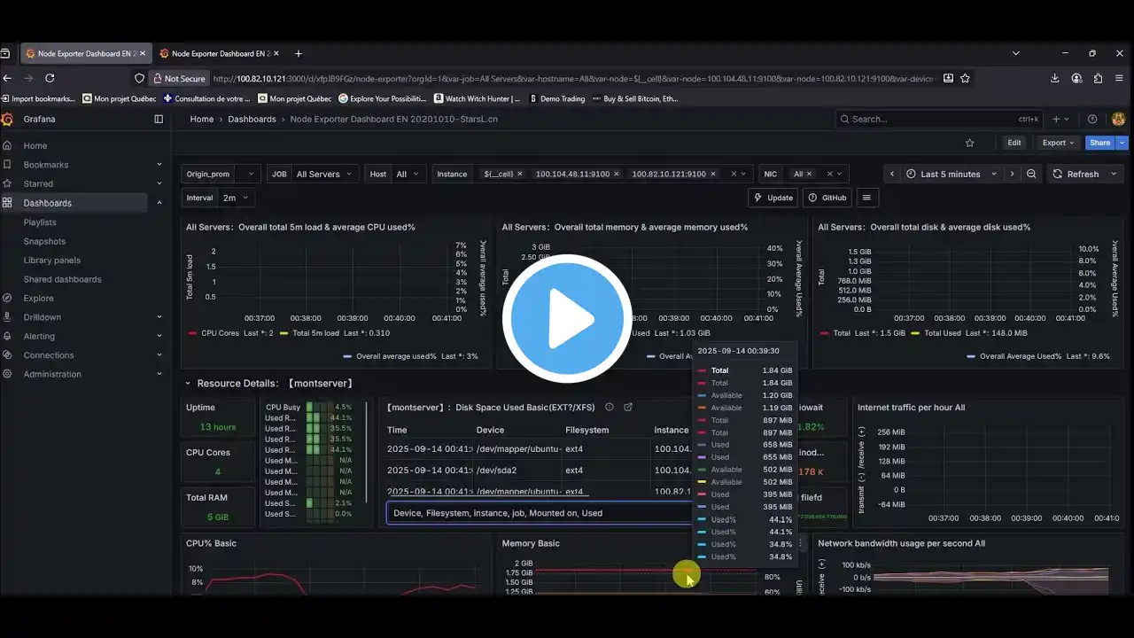Dock the Grafana sidebar menu
Image resolution: width=1134 pixels, height=638 pixels.
159,119
